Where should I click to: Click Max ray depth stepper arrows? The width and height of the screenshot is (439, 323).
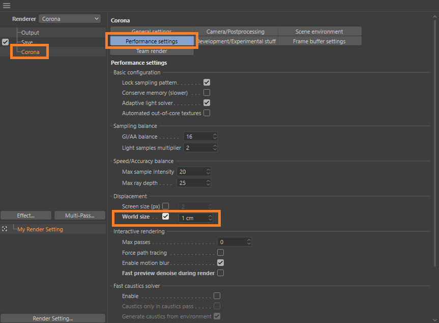[208, 182]
